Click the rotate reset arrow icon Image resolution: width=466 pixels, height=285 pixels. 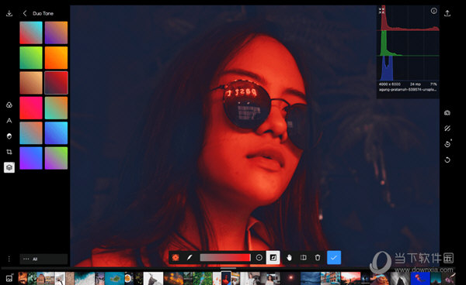pyautogui.click(x=447, y=160)
